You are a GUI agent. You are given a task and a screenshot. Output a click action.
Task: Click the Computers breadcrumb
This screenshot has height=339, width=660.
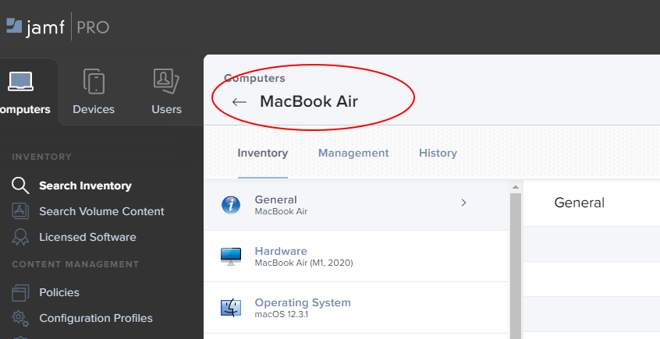coord(254,78)
